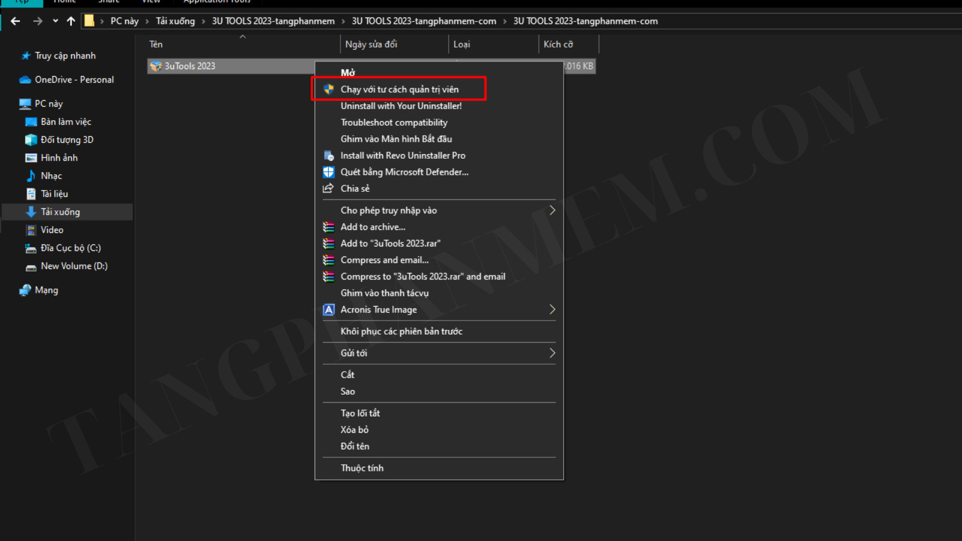Screen dimensions: 962x541
Task: Click the Chia sẻ share icon
Action: [x=328, y=188]
